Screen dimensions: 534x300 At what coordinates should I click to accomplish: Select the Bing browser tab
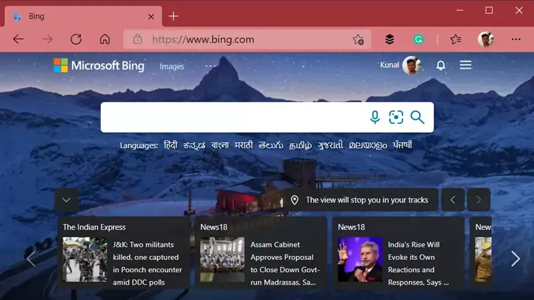(83, 16)
